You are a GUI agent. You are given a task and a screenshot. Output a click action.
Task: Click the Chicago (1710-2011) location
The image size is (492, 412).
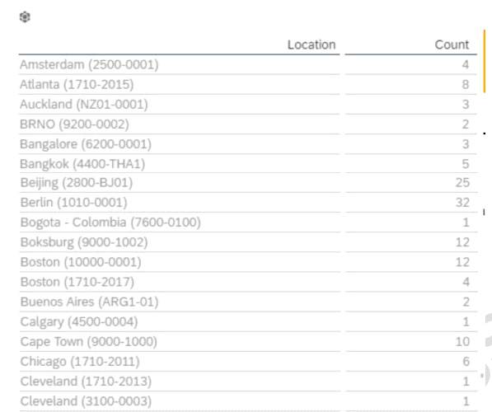80,362
